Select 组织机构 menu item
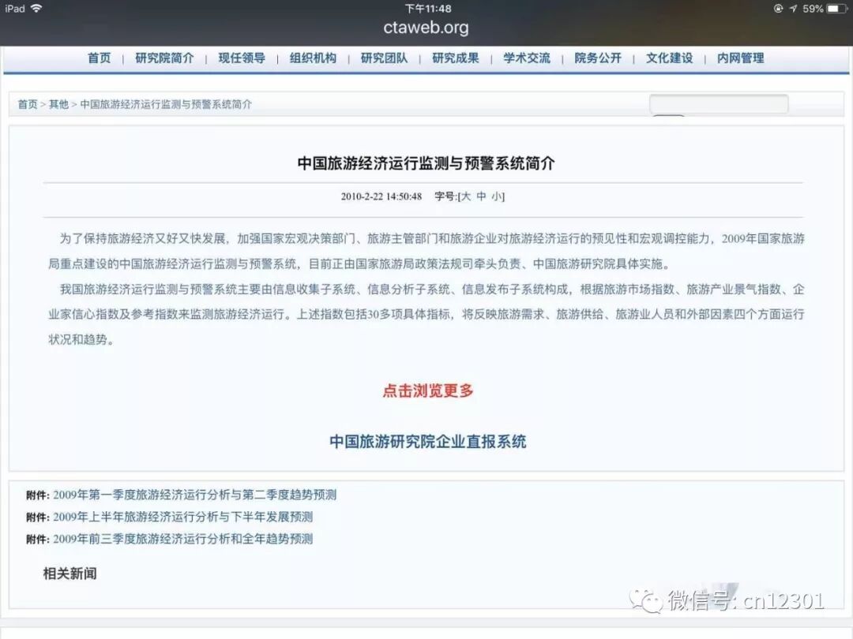 click(x=313, y=58)
